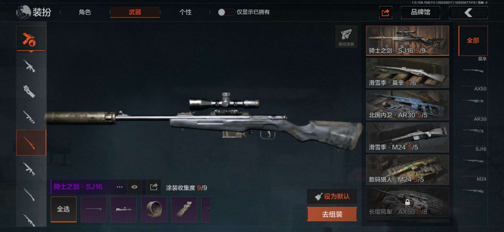Switch to the 个性 tab
504x232 pixels.
click(x=185, y=12)
